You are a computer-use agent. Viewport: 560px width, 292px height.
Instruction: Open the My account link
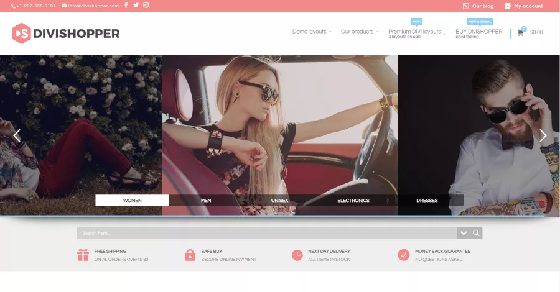point(528,6)
